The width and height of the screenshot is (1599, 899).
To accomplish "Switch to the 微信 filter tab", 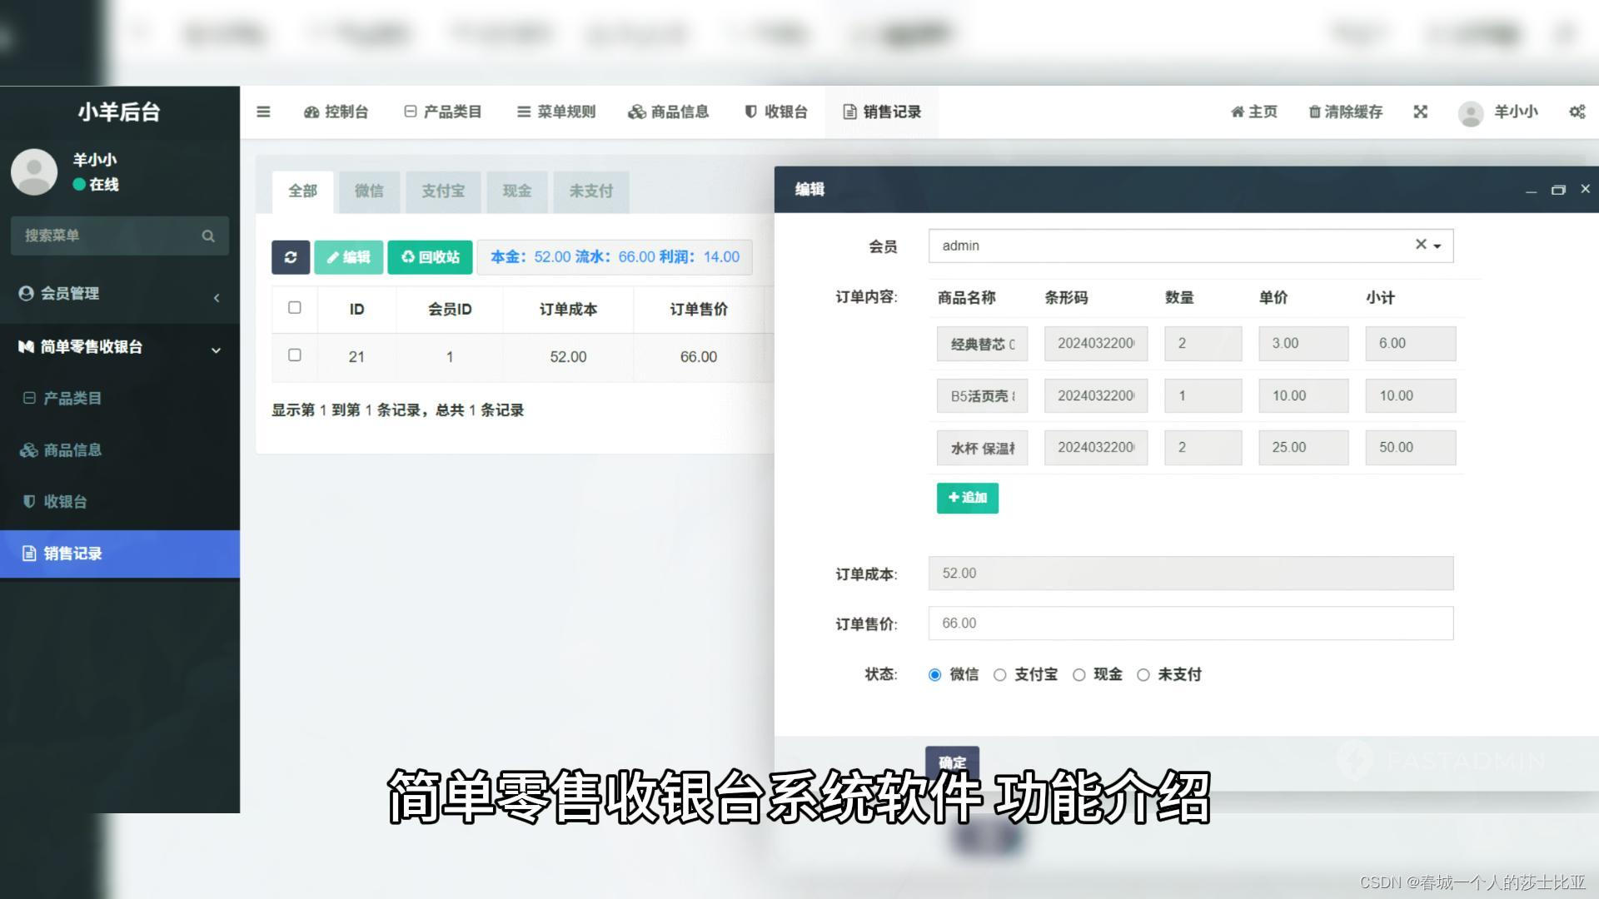I will point(369,191).
